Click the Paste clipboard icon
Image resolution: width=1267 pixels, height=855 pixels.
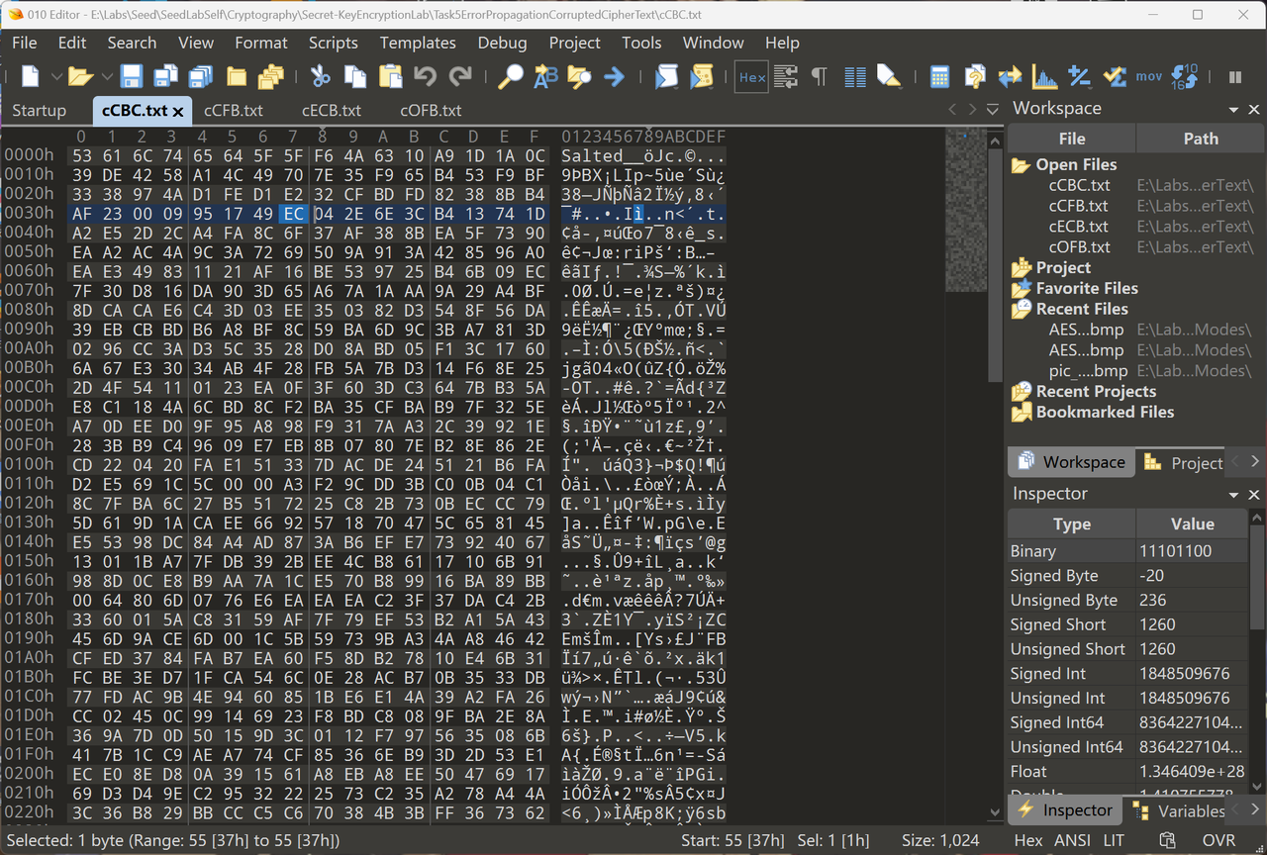[x=390, y=77]
